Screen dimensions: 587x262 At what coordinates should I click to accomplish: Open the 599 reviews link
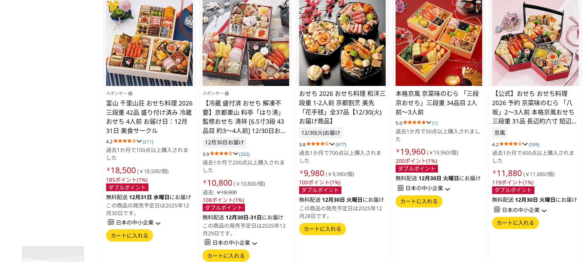pyautogui.click(x=534, y=145)
